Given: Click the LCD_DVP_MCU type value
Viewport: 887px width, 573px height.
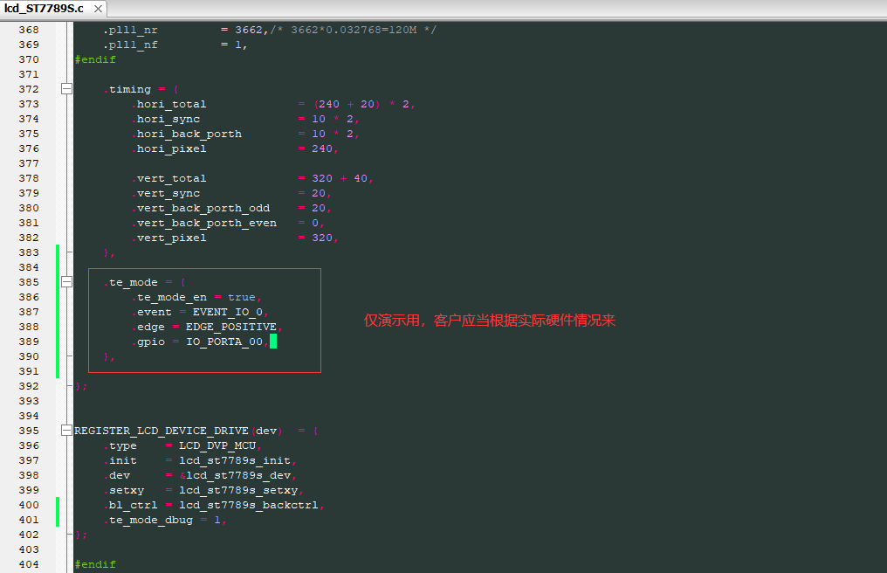Looking at the screenshot, I should pos(217,445).
